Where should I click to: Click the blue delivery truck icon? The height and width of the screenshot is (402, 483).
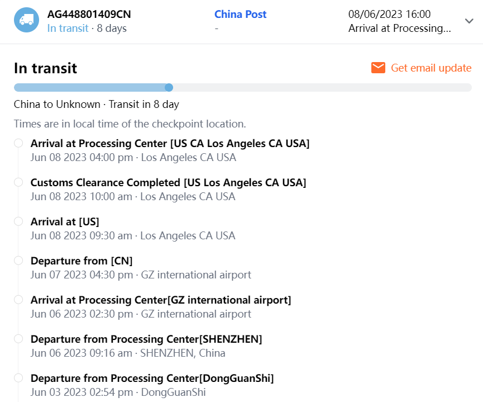(x=26, y=20)
